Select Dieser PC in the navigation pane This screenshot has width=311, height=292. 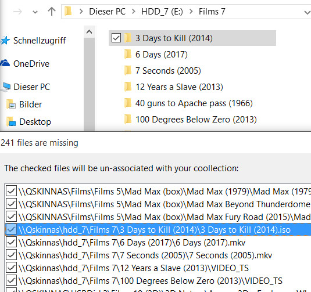click(32, 87)
